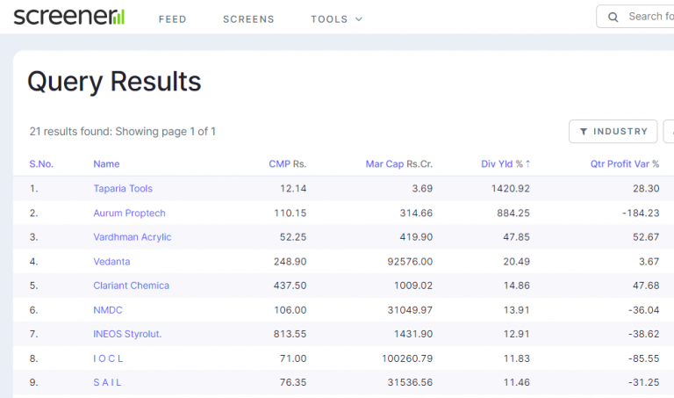674x398 pixels.
Task: Click SAIL dividend yield 11.46
Action: (x=517, y=382)
